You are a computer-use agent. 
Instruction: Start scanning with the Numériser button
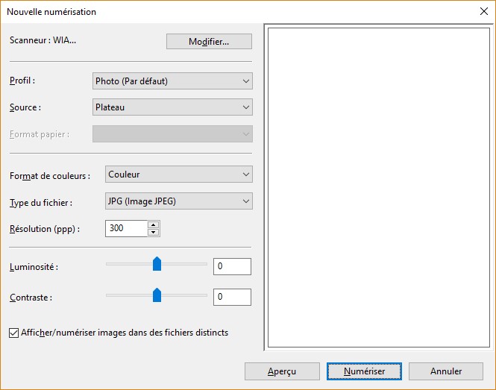pyautogui.click(x=364, y=371)
